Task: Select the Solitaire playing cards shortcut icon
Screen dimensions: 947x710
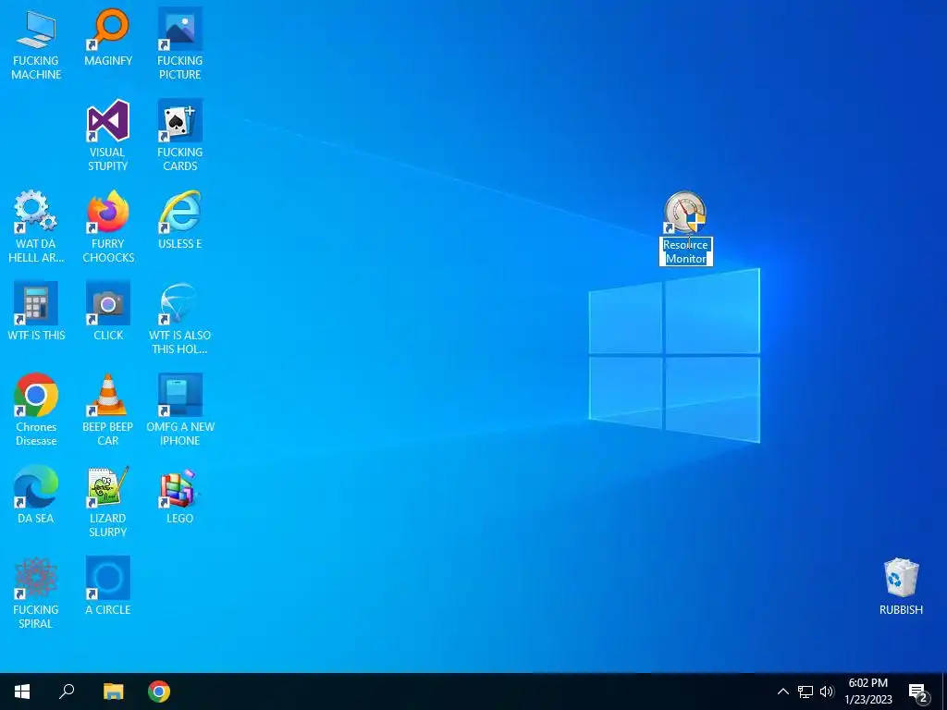Action: point(180,121)
